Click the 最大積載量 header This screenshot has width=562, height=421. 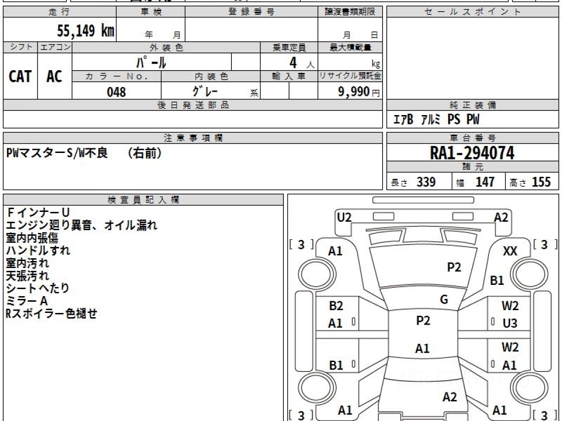(350, 47)
